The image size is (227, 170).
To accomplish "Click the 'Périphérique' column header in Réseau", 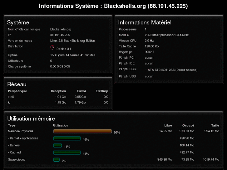I will [x=17, y=91].
